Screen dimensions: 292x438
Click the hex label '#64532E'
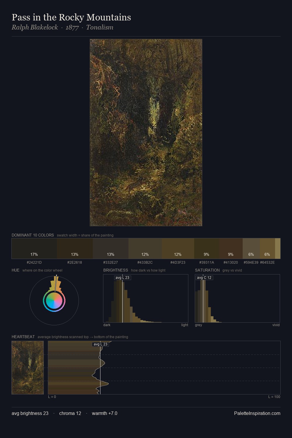[267, 263]
